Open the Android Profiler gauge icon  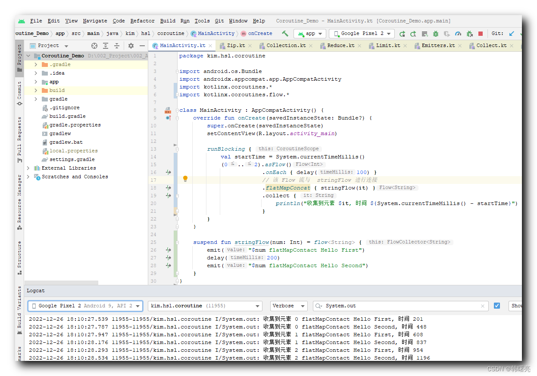pyautogui.click(x=458, y=33)
